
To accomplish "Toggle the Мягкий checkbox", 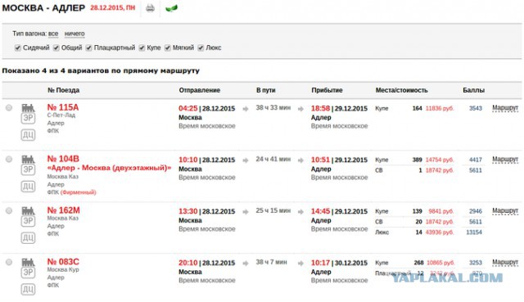I will point(167,47).
